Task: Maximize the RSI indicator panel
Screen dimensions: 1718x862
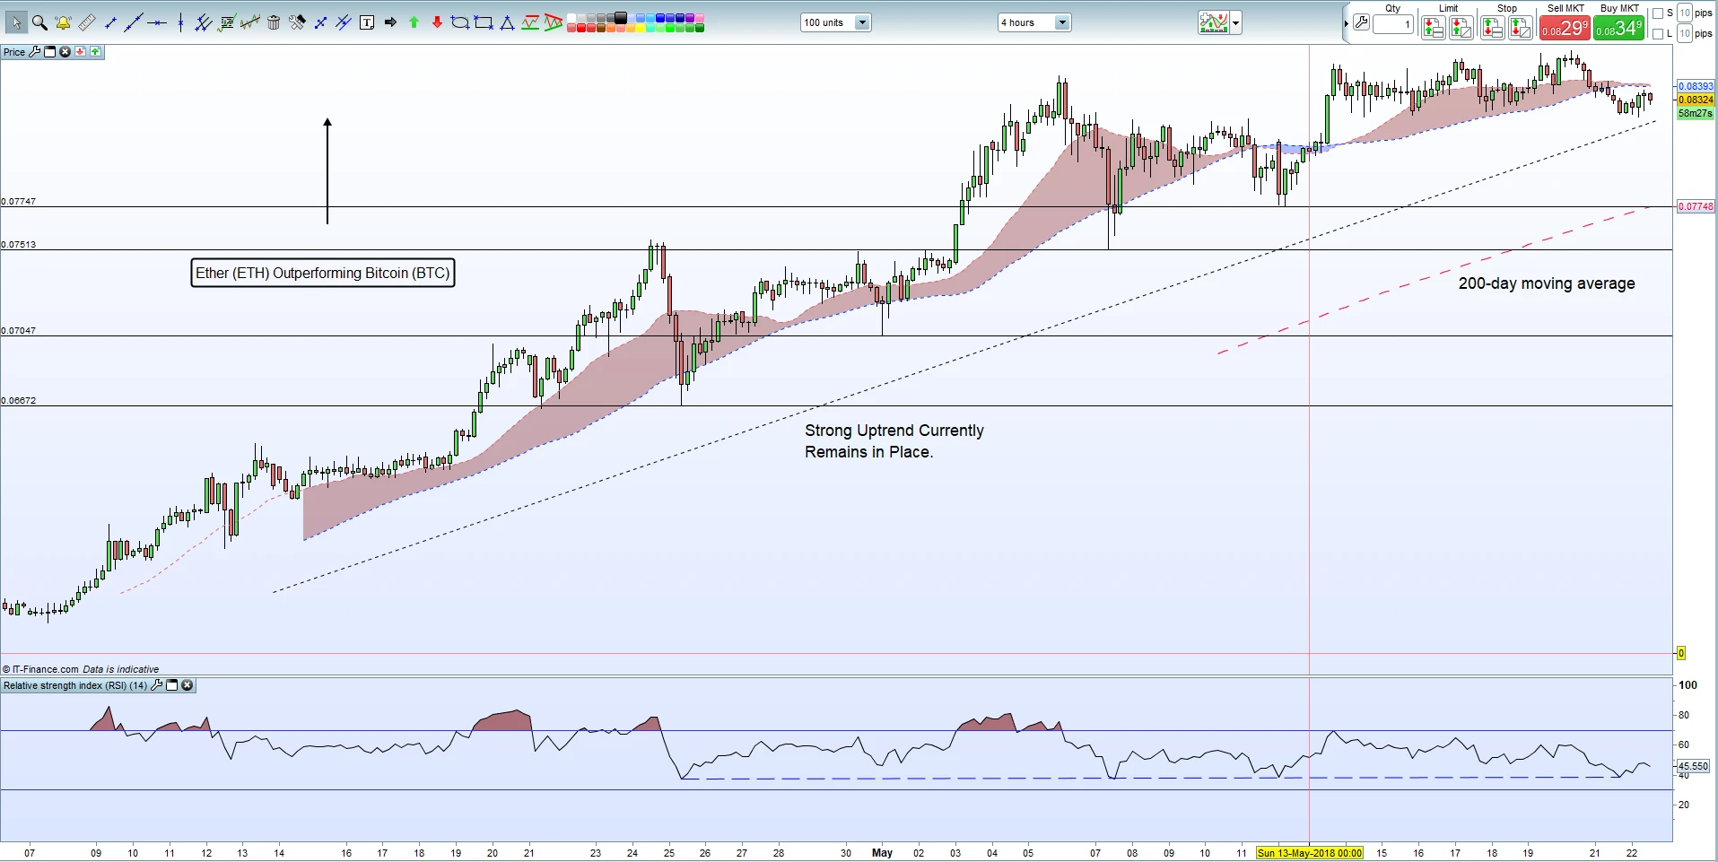Action: click(172, 685)
